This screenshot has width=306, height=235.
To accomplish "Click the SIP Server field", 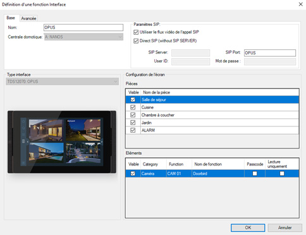I will [190, 52].
